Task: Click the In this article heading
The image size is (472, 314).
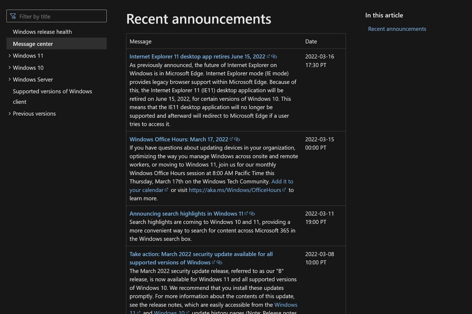Action: [384, 15]
